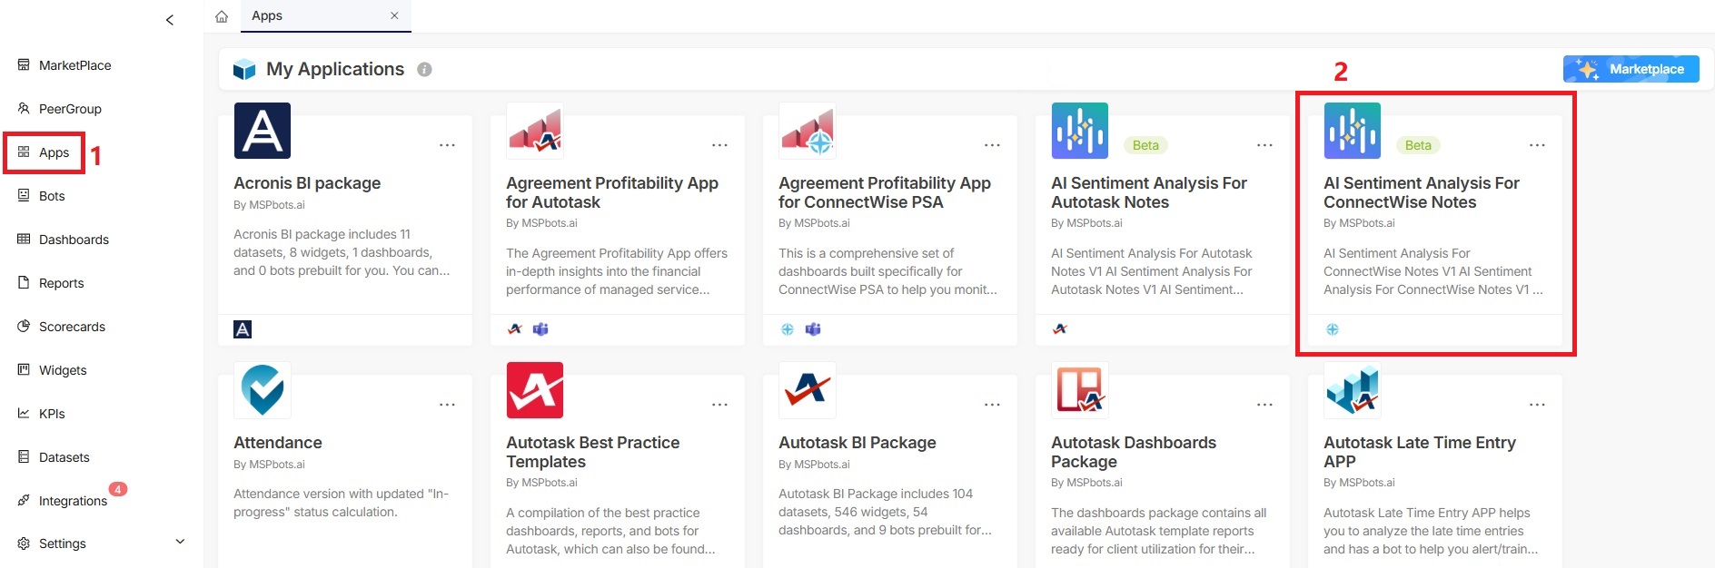Click the home icon tab
Viewport: 1715px width, 568px height.
(x=222, y=16)
